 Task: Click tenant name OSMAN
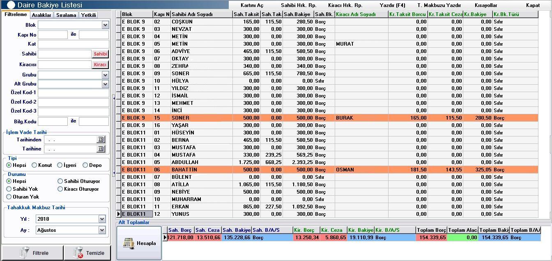pyautogui.click(x=345, y=170)
